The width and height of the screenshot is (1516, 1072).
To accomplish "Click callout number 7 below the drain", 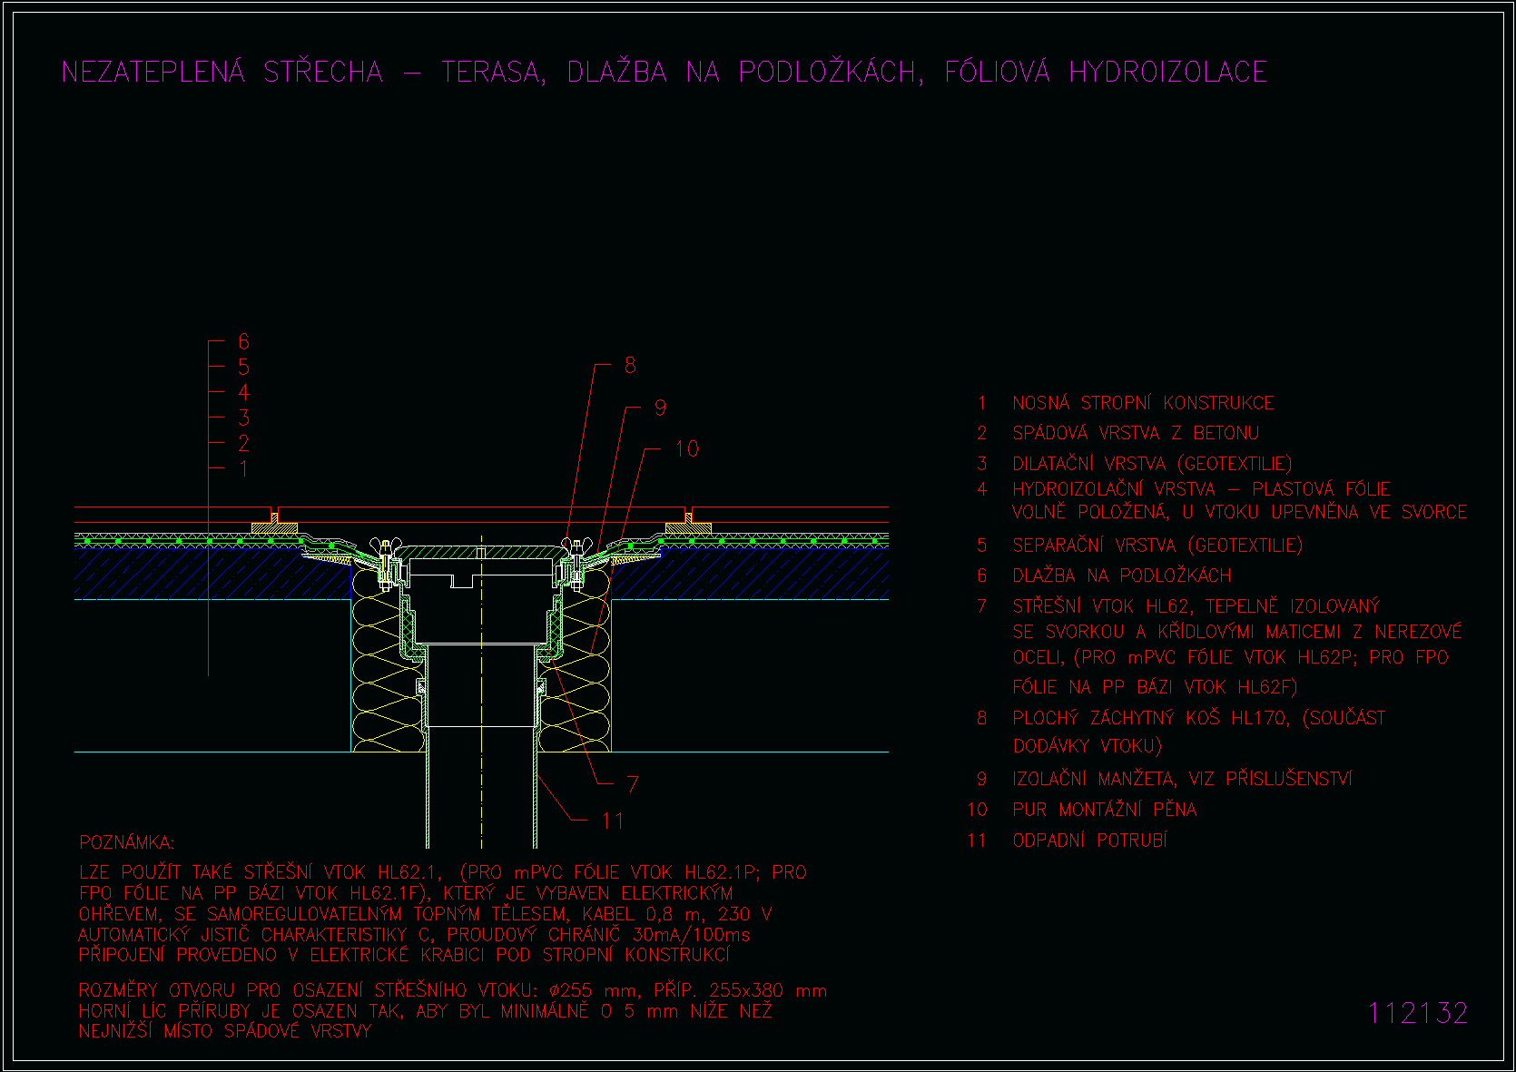I will 633,784.
